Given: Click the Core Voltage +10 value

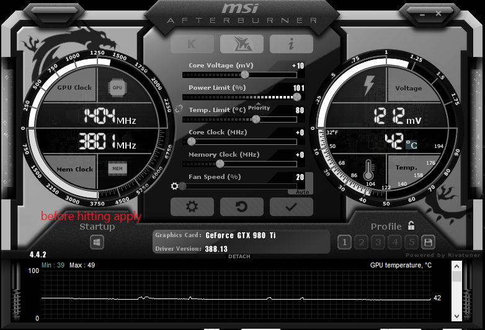Looking at the screenshot, I should click(298, 66).
